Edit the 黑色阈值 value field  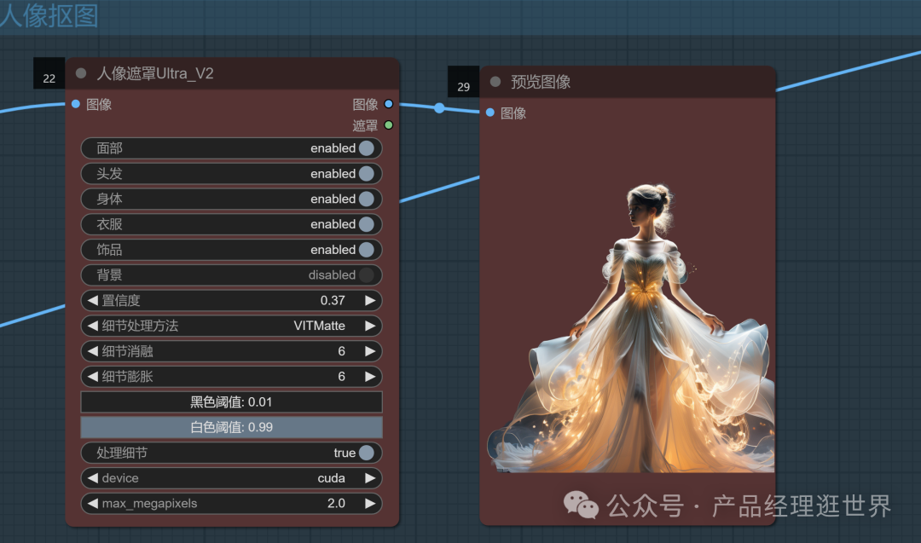(x=231, y=401)
